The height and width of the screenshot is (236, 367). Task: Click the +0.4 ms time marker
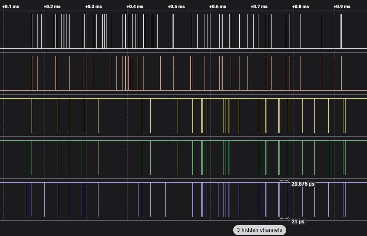click(135, 7)
